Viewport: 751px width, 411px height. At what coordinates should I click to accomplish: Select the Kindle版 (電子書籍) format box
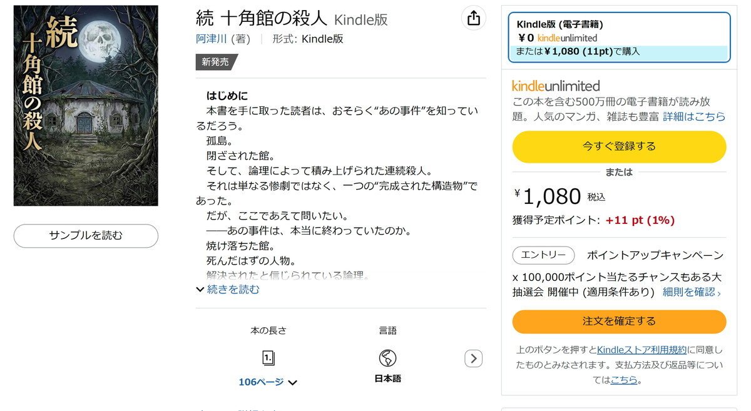pos(619,38)
